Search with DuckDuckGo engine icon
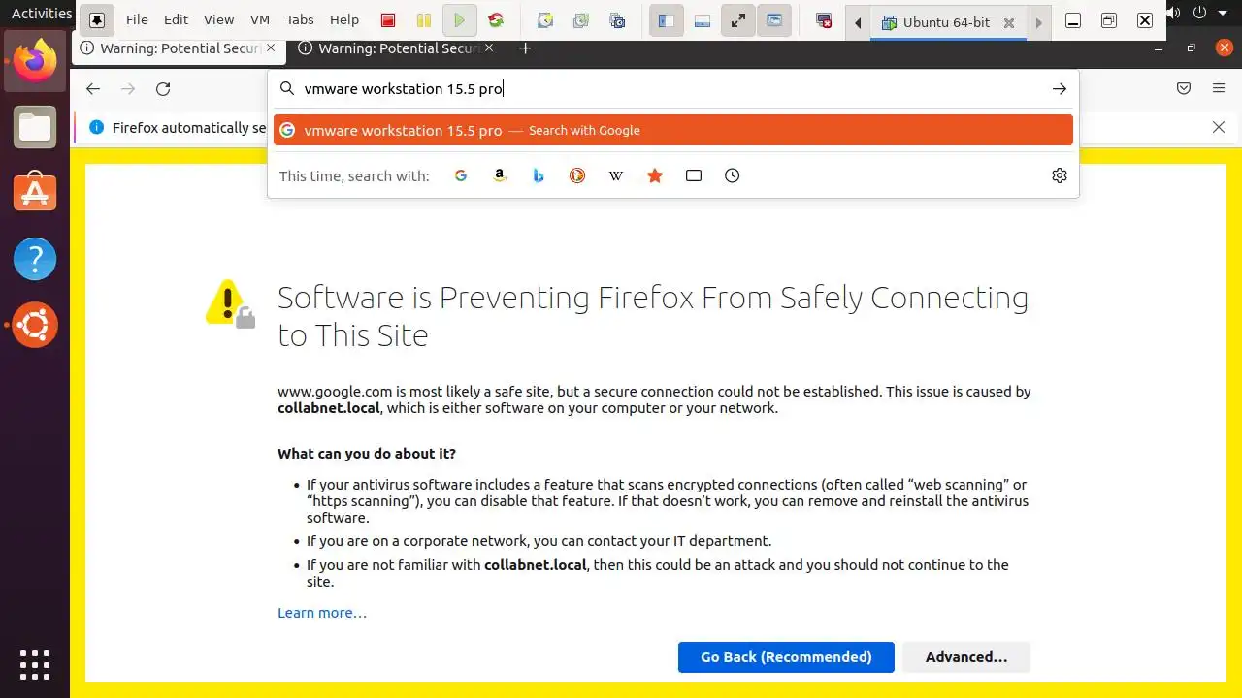 [577, 175]
